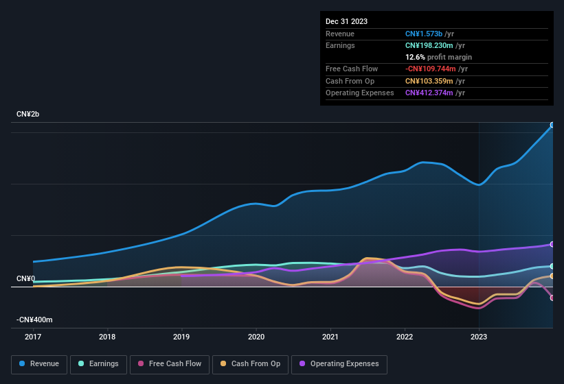This screenshot has width=564, height=384.
Task: Click the CN¥103.359m cash from op value
Action: pos(429,81)
